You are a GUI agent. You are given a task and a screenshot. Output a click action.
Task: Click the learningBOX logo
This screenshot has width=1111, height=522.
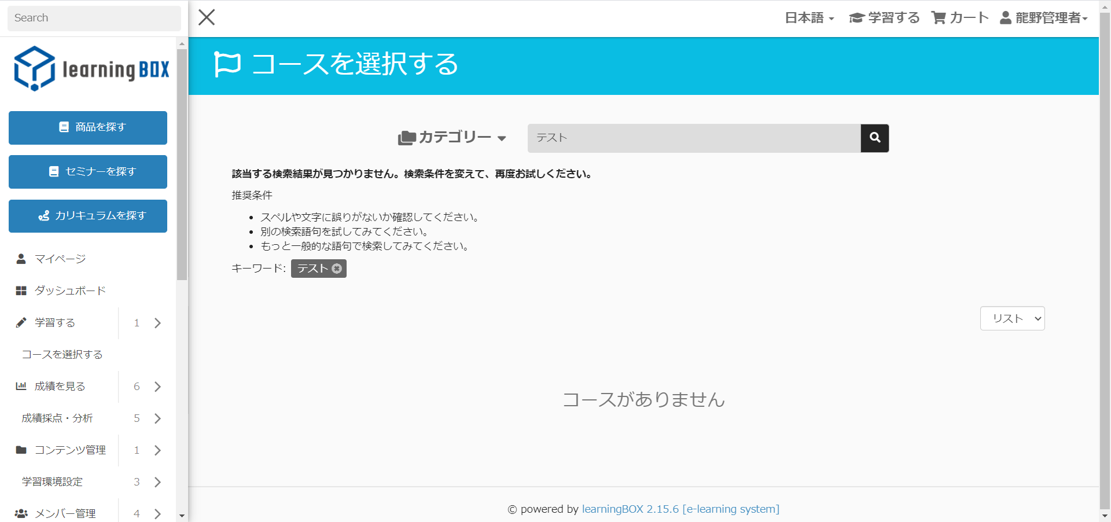point(91,69)
